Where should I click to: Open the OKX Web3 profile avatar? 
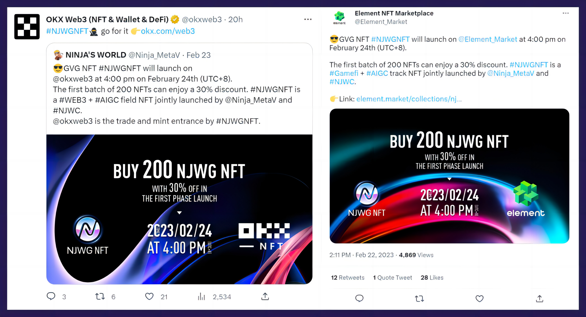click(27, 27)
